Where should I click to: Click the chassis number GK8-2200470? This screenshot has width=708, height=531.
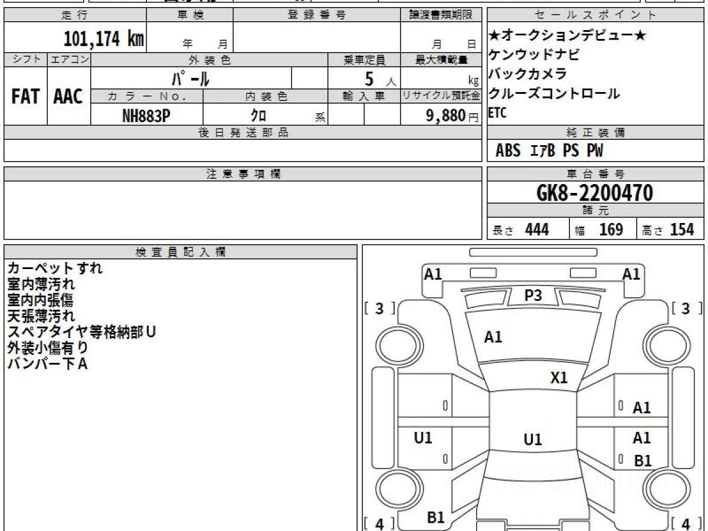[595, 193]
